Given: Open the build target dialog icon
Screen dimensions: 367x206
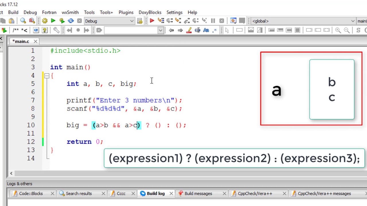Looking at the screenshot, I should [x=140, y=21].
